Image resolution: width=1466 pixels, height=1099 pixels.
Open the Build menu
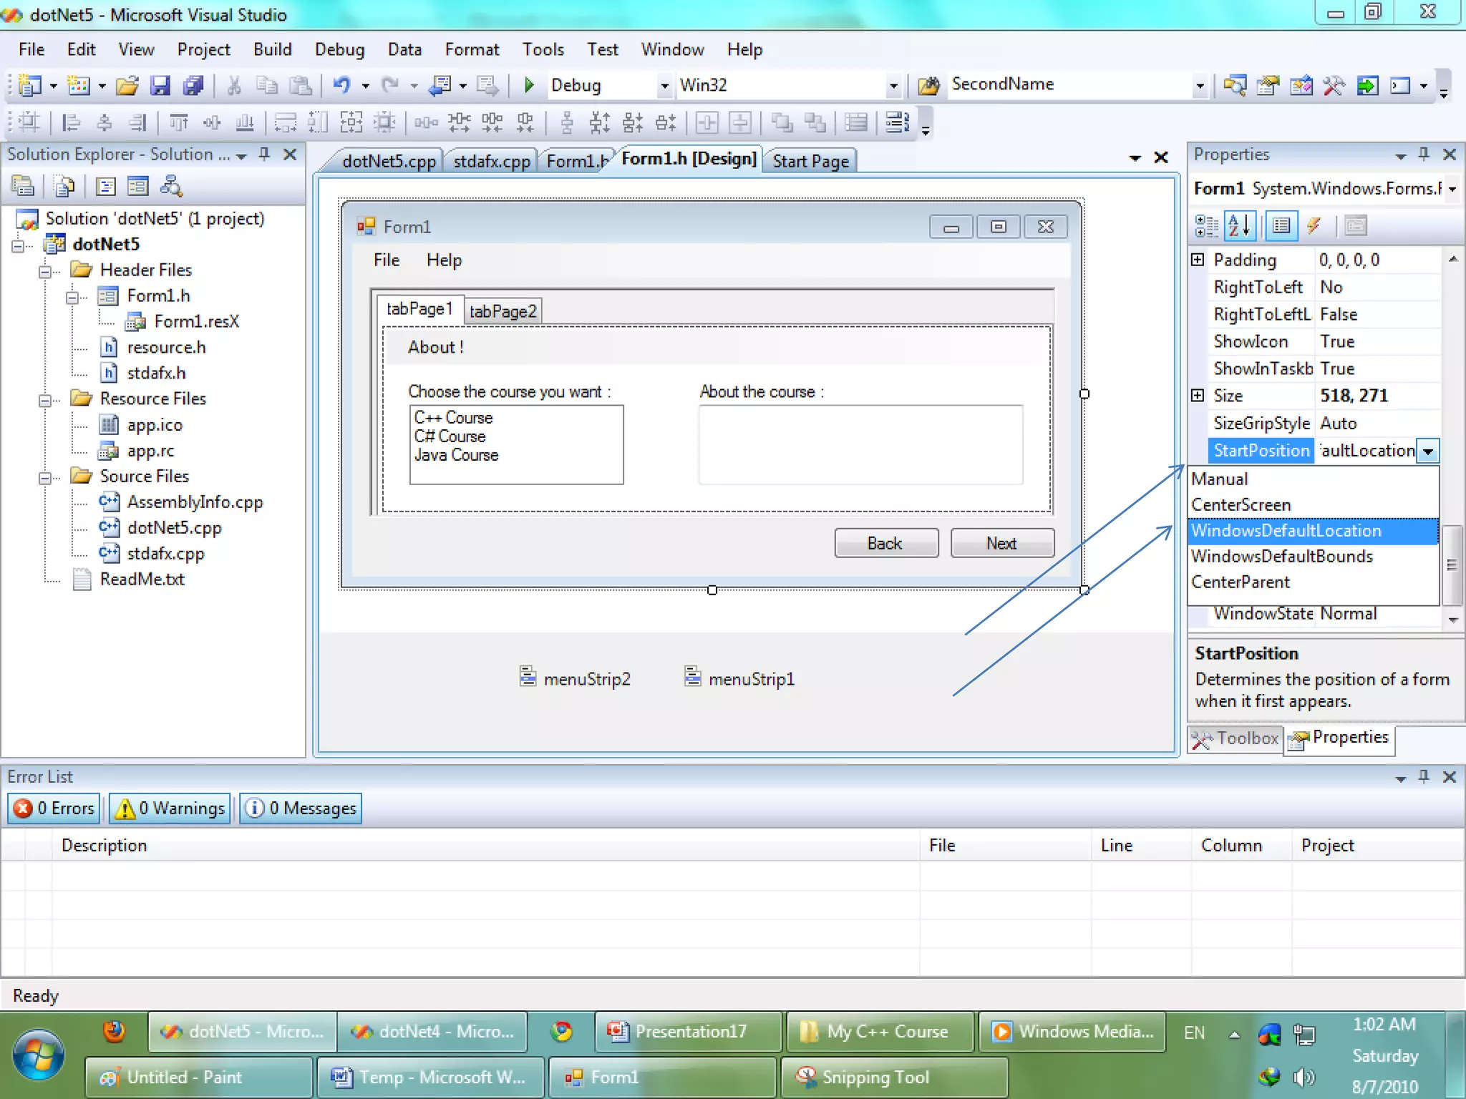pyautogui.click(x=272, y=49)
